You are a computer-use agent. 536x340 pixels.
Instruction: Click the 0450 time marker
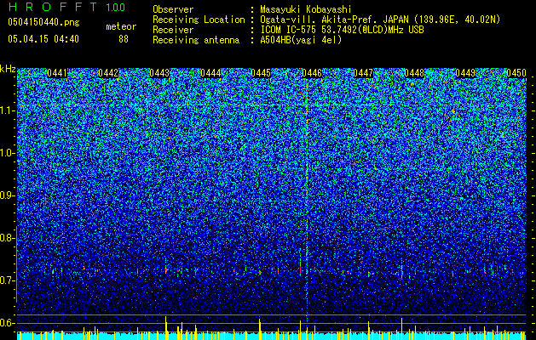point(516,73)
